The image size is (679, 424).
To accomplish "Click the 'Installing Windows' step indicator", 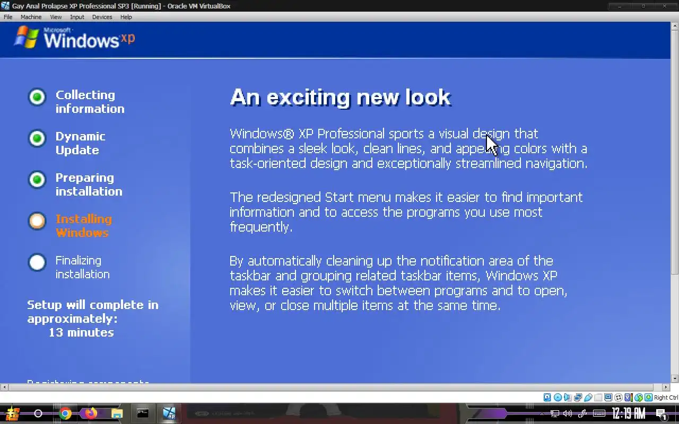I will 37,221.
